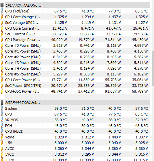Click the MSI B450 TOMAHAWK chip icon
Image resolution: width=154 pixels, height=161 pixels.
[x=2, y=102]
